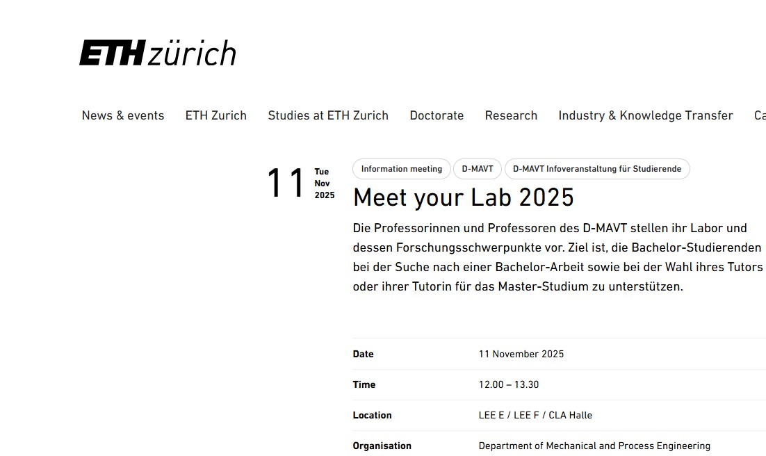The image size is (766, 456).
Task: Select the standalone D-MAVT tag
Action: (x=478, y=169)
